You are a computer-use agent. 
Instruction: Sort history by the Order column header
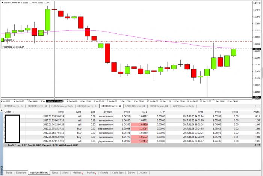[x=14, y=112]
